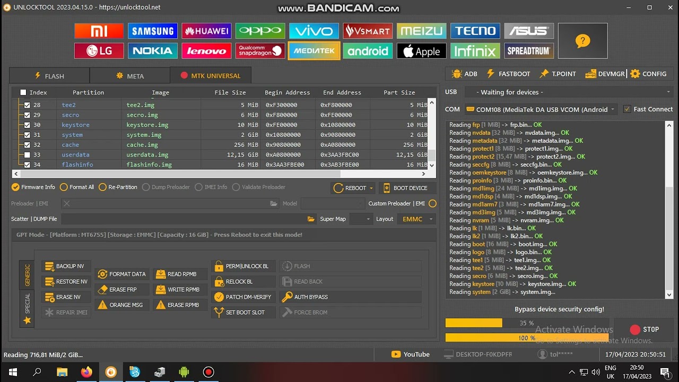
Task: Open the Layout EMMC dropdown
Action: 417,219
